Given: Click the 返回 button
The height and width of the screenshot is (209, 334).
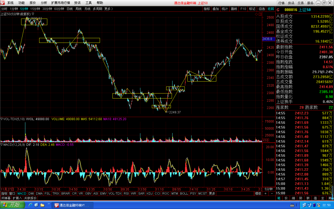Looking at the screenshot, I should click(x=271, y=9).
